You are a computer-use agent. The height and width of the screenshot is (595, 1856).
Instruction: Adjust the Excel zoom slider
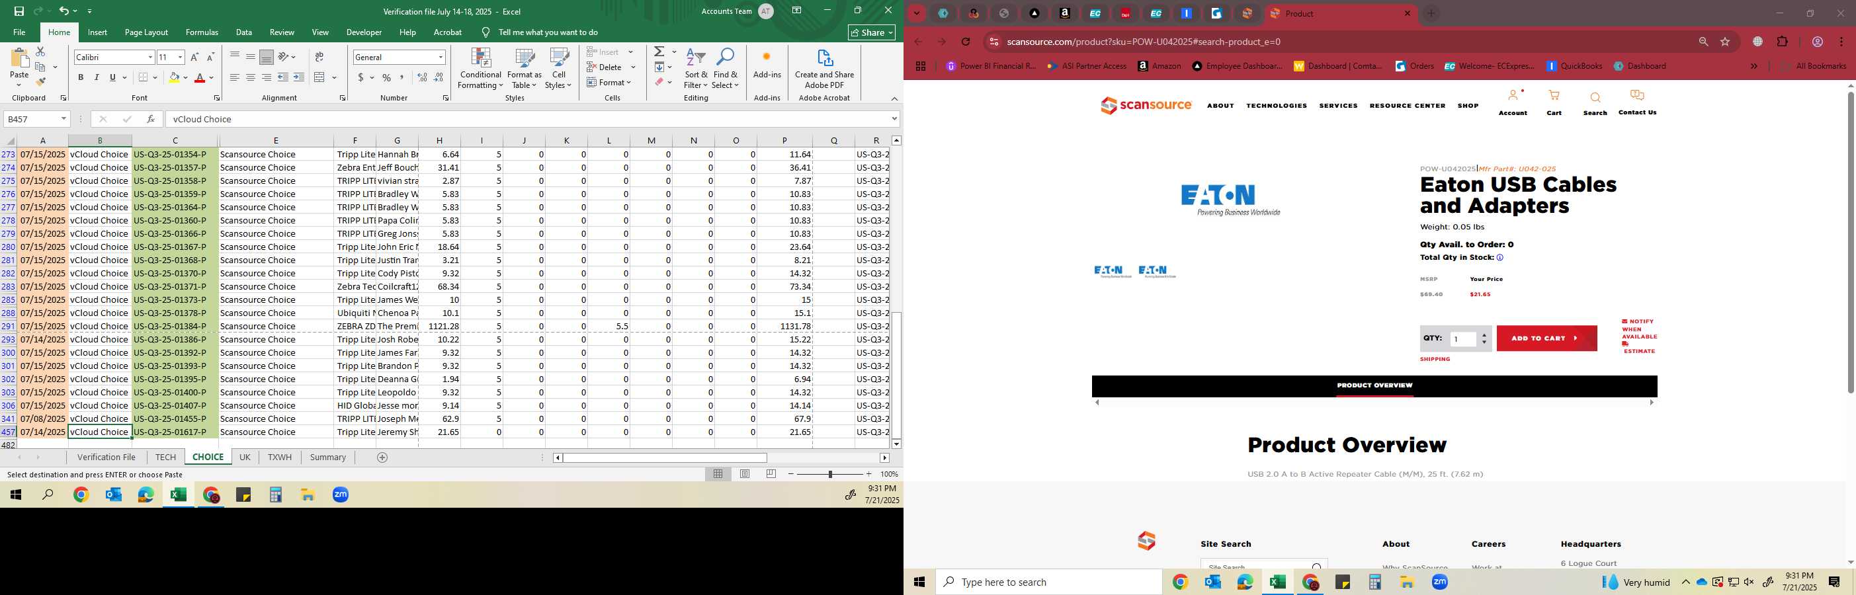point(830,474)
